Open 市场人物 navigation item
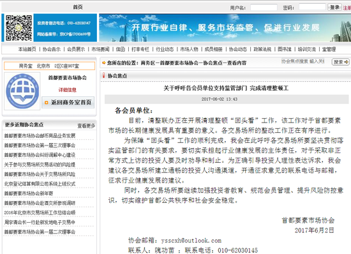Image resolution: width=351 pixels, height=254 pixels. (x=189, y=49)
